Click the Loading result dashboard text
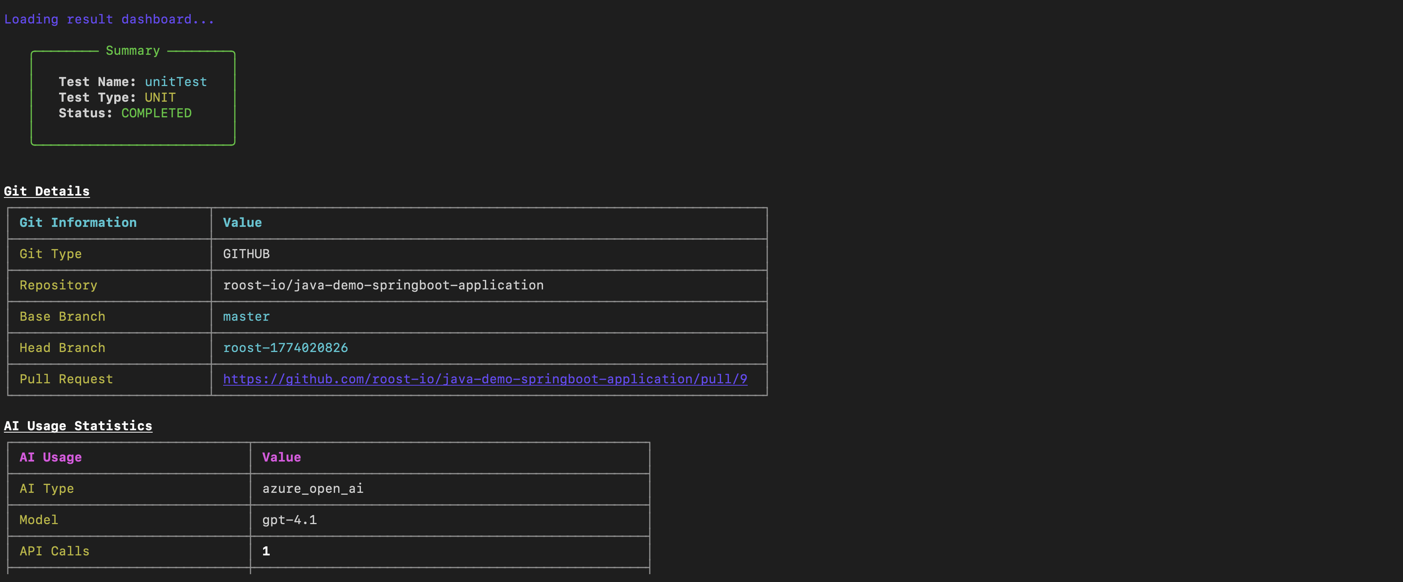Screen dimensions: 1403x582 (x=108, y=19)
